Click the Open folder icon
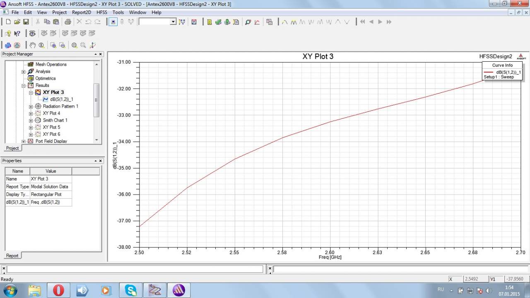 [17, 22]
